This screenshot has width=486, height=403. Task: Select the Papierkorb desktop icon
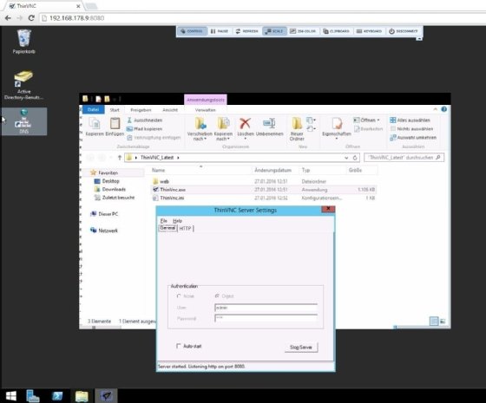[x=24, y=42]
